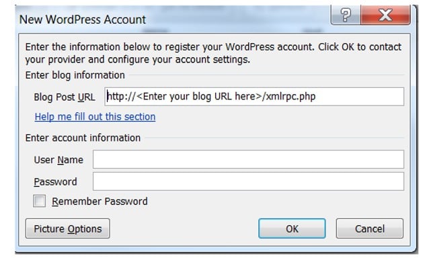Click the Password label
Screen dimensions: 431x266
click(x=55, y=182)
